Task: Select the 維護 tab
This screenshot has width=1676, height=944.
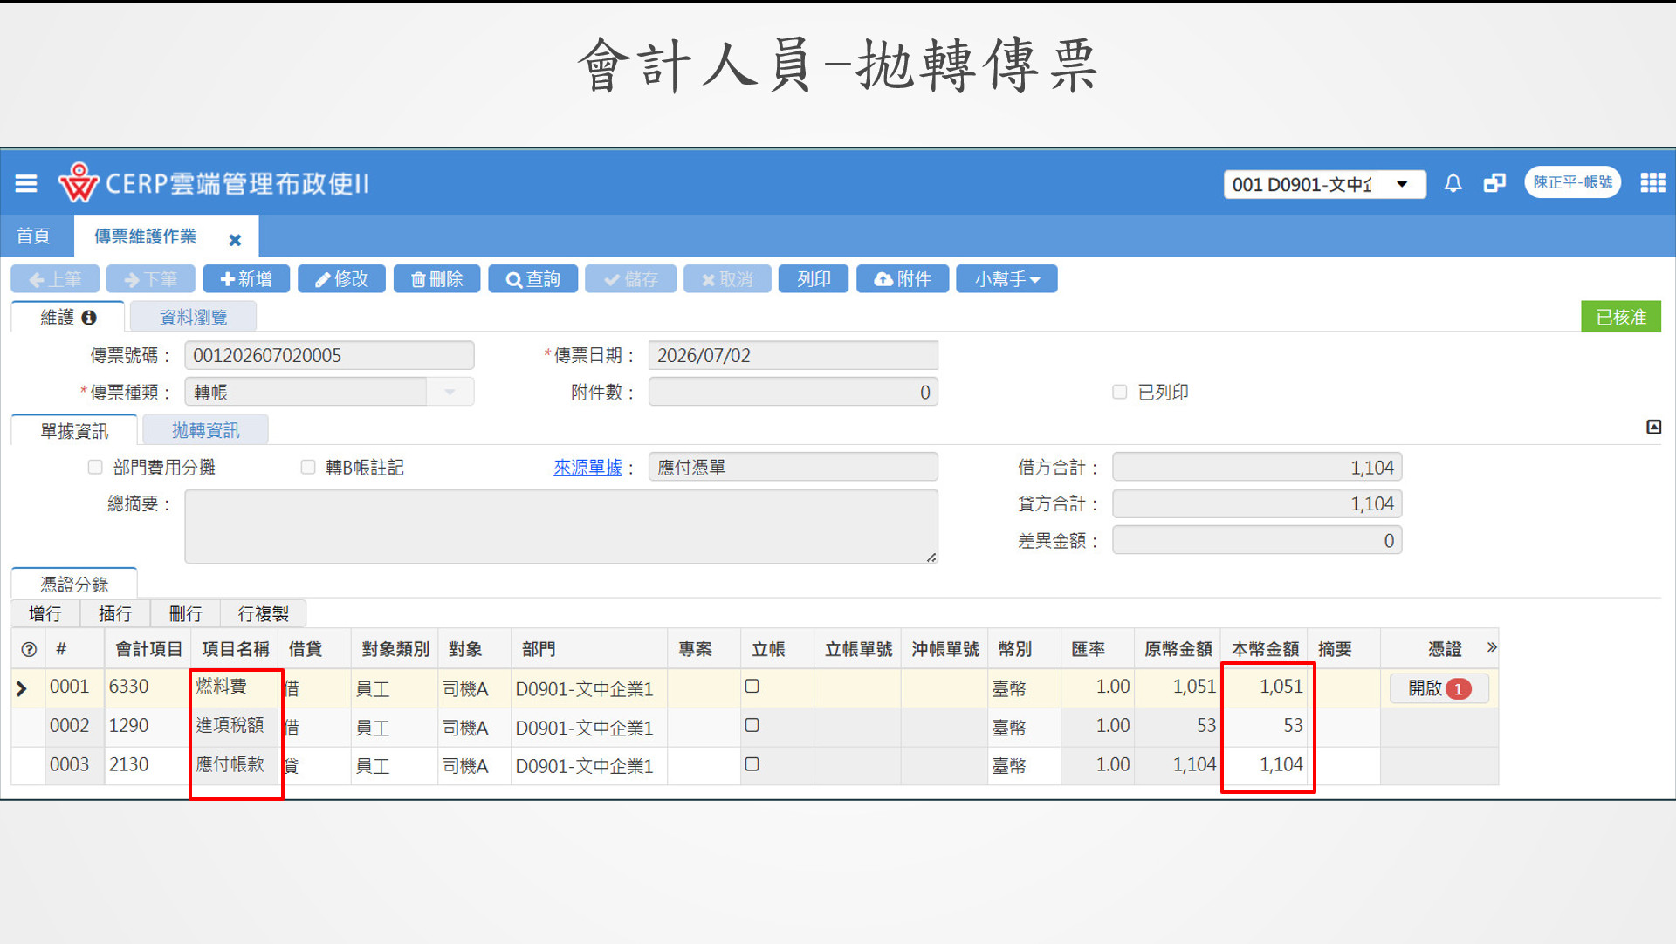Action: 68,317
